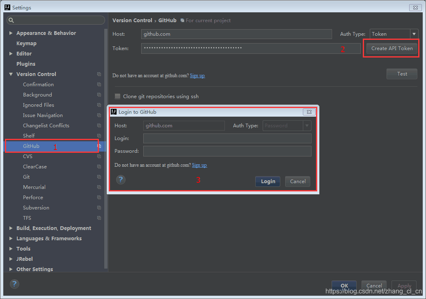Open Issue Navigation settings page
The width and height of the screenshot is (426, 299).
click(43, 115)
